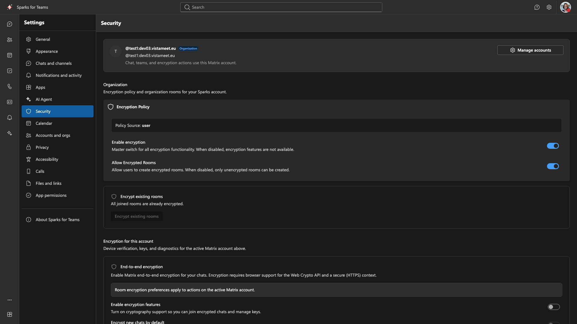
Task: Open Notifications and activity settings
Action: (x=57, y=75)
